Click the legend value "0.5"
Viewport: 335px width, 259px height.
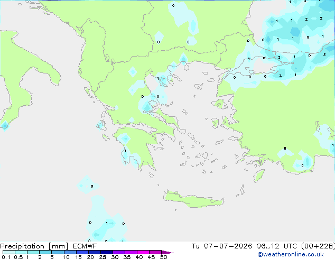coord(18,257)
